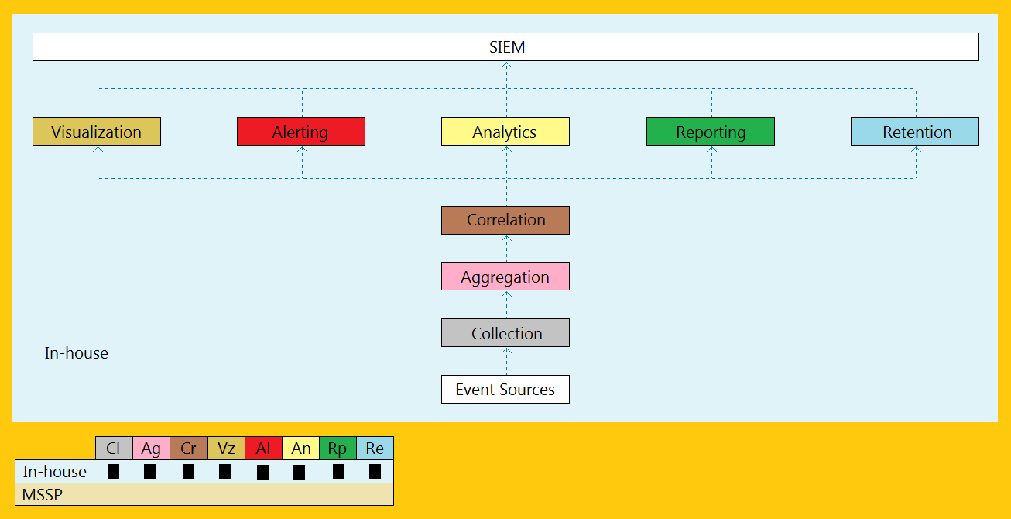The height and width of the screenshot is (519, 1011).
Task: Select the red Alerting block
Action: click(301, 132)
